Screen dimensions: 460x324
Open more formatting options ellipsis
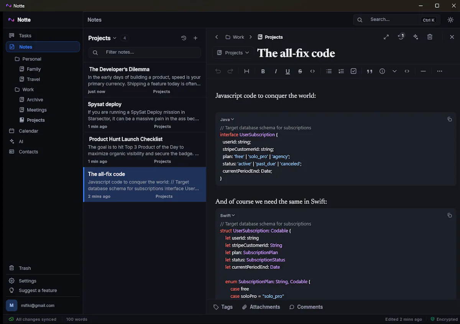click(x=439, y=71)
